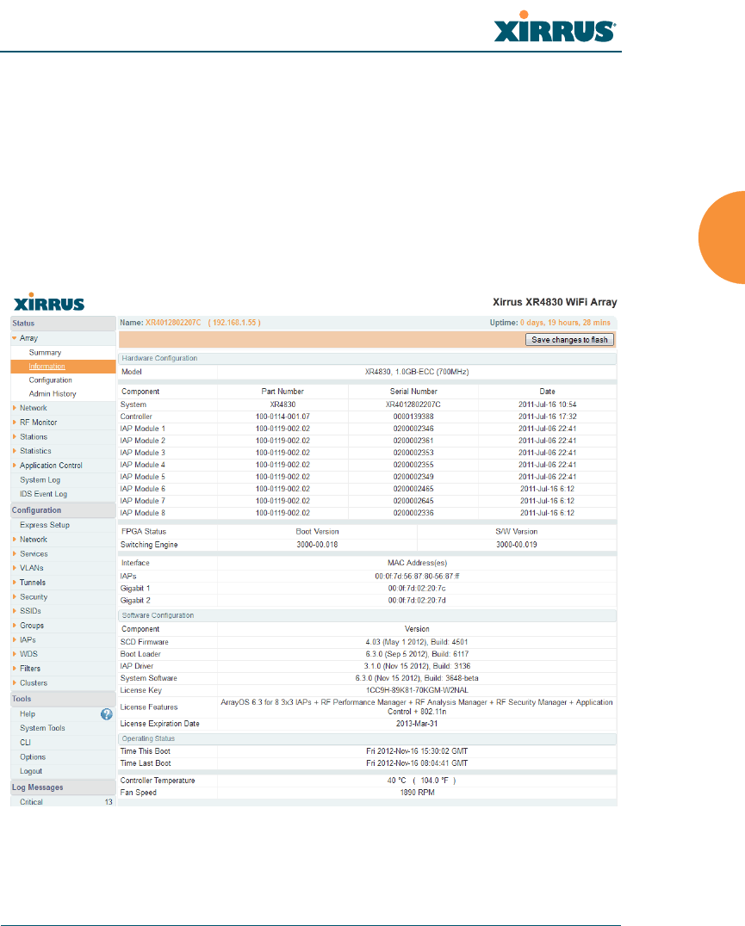This screenshot has height=926, width=745.
Task: Click the Gigabit 1 MAC address
Action: [x=417, y=588]
